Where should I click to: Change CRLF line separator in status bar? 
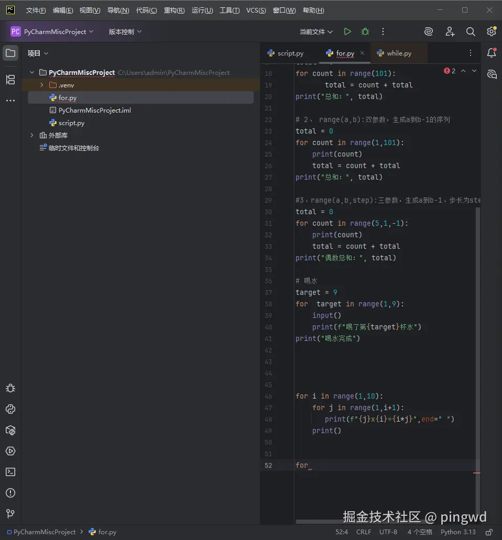364,532
